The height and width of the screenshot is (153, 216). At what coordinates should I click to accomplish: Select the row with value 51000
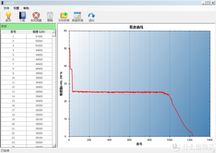click(39, 36)
